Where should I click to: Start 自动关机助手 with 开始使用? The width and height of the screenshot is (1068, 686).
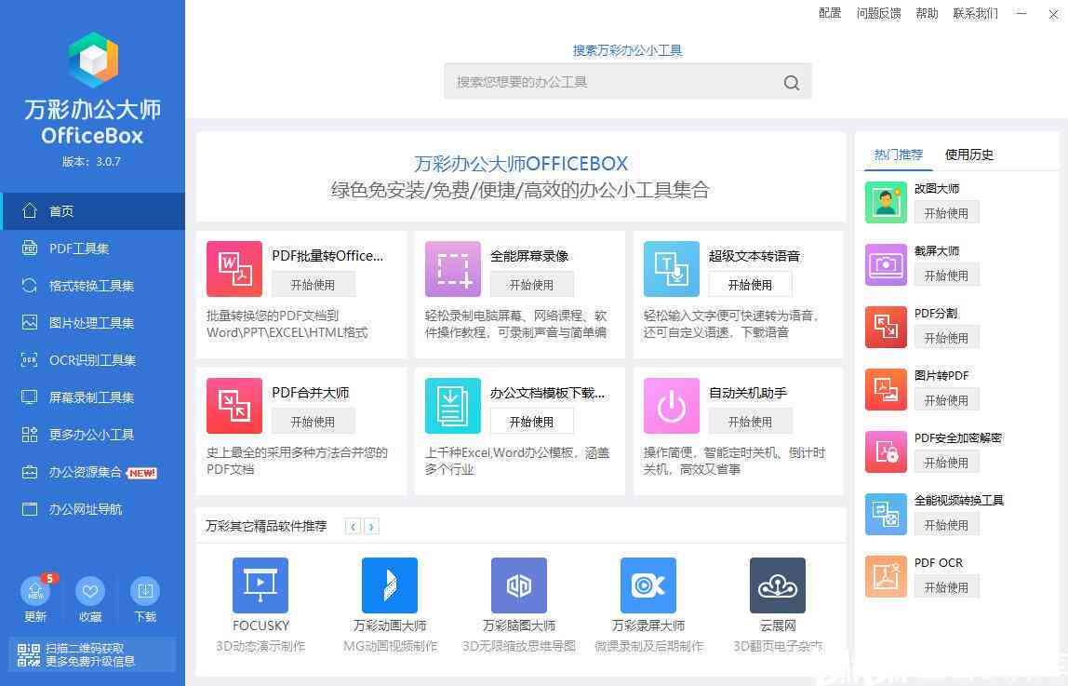point(751,422)
